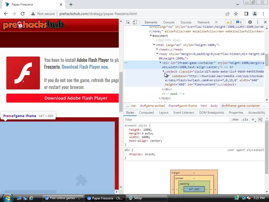Click the styles Filter input field

[176, 120]
